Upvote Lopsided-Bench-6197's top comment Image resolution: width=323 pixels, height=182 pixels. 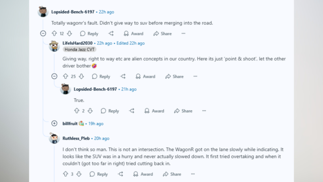54,33
